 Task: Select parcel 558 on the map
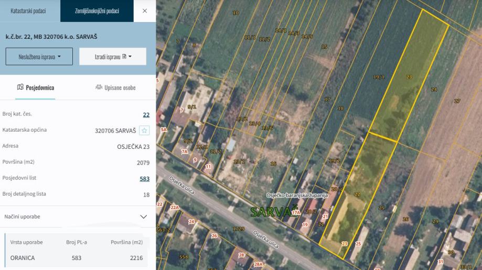pos(184,257)
